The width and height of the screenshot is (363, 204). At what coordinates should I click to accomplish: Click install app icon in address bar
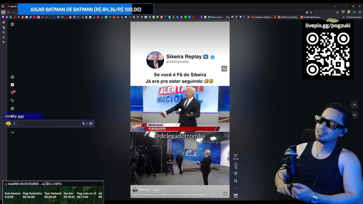coord(307,12)
